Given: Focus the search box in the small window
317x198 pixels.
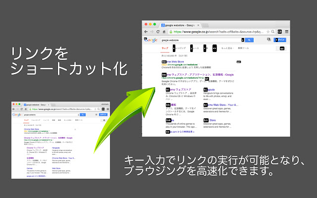Looking at the screenshot, I should point(51,115).
